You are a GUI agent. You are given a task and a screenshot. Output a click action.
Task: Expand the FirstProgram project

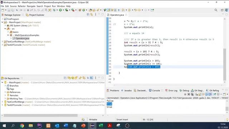point(3,19)
